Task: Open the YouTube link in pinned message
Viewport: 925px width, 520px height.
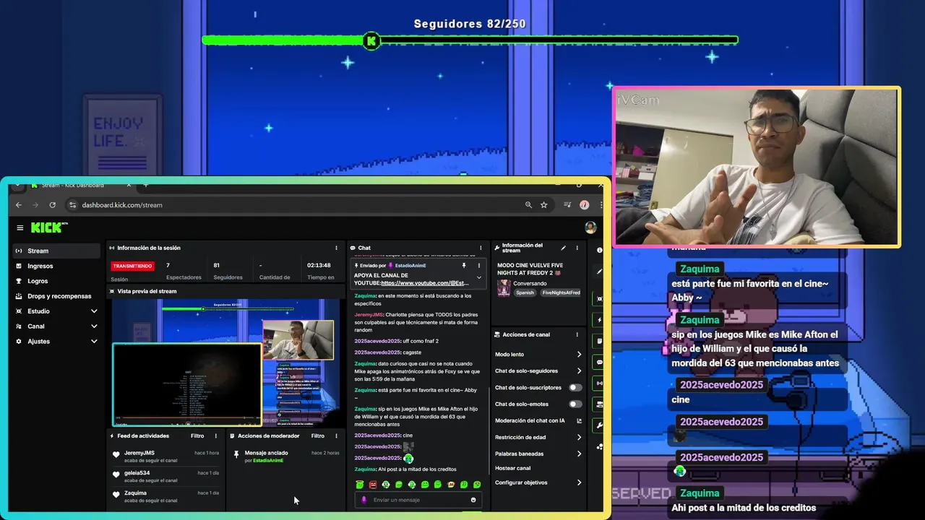Action: point(425,283)
